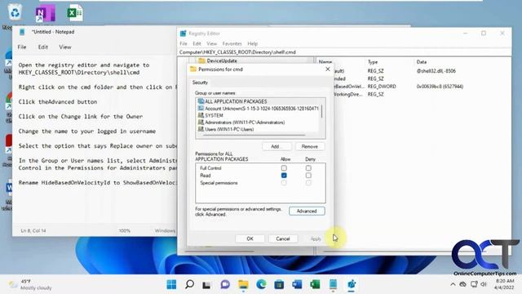Select the @shell32.dll,-8506 data cell

point(436,71)
